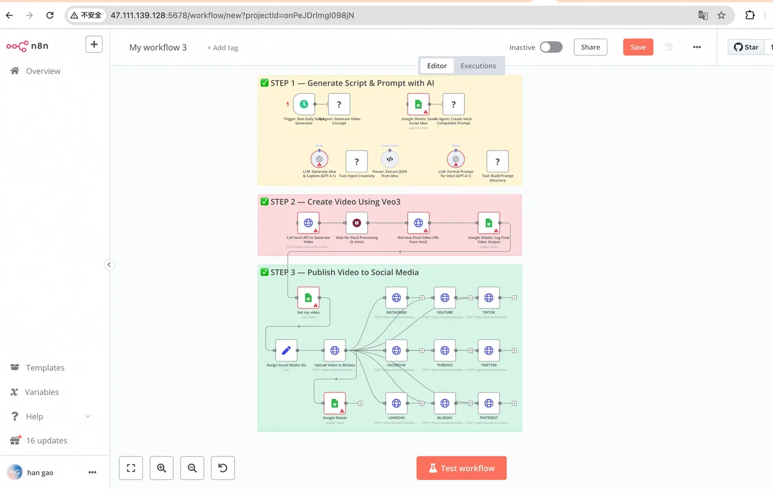Select the Tool Inject Creativity node
The height and width of the screenshot is (489, 773).
point(357,161)
